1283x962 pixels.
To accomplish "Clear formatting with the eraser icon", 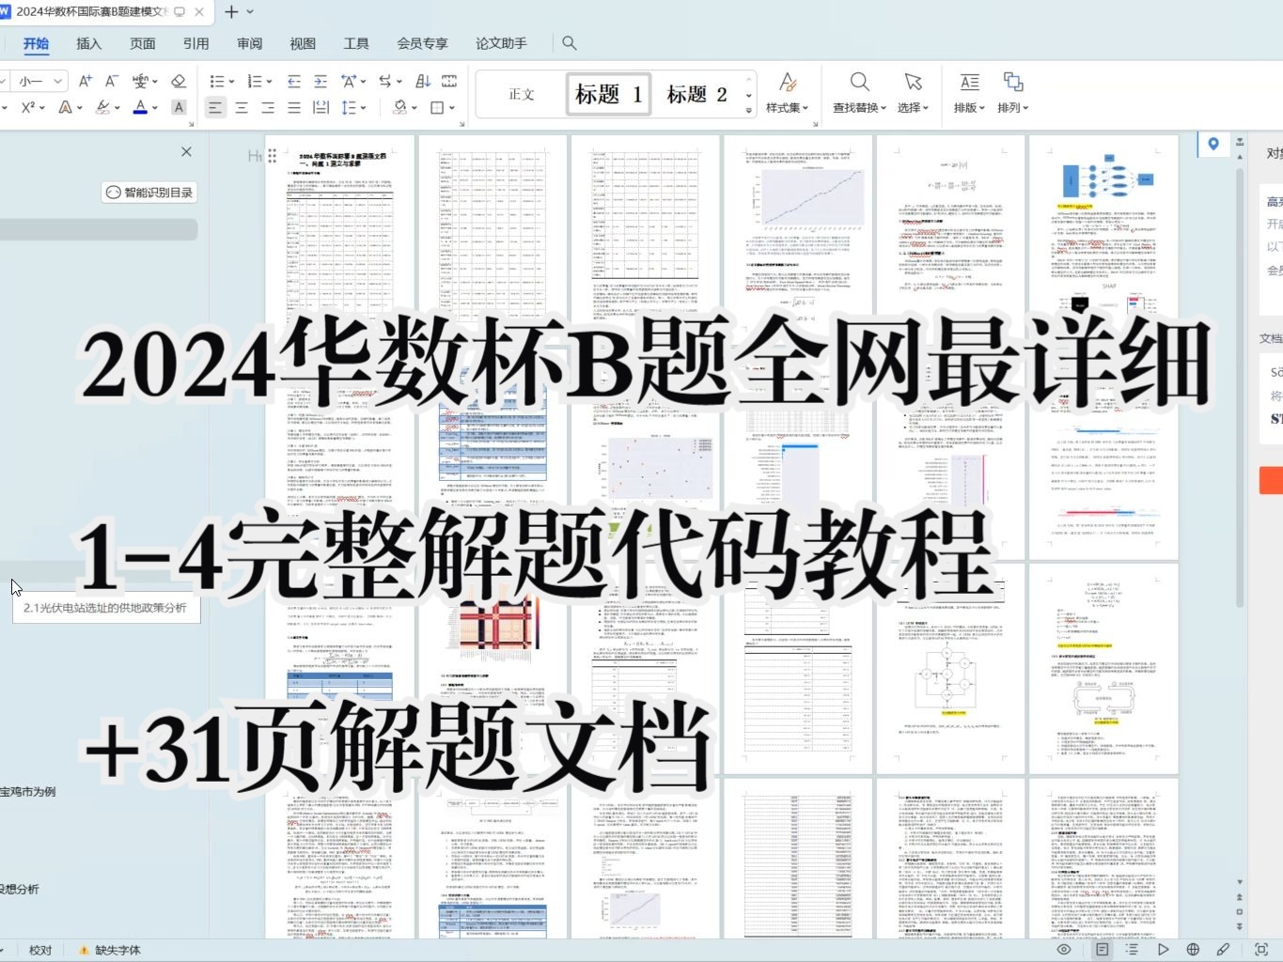I will click(x=179, y=81).
